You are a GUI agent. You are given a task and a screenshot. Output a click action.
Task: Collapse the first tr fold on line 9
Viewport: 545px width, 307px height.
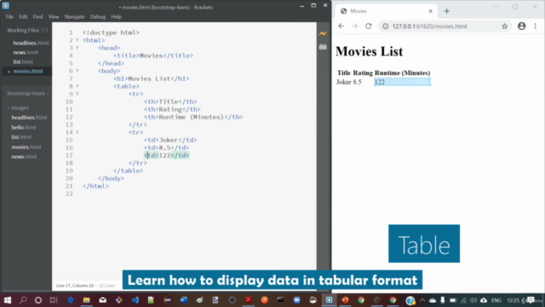77,94
